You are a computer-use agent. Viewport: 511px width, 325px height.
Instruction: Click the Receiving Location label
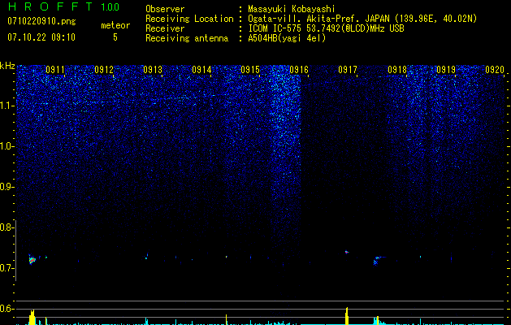tap(189, 19)
